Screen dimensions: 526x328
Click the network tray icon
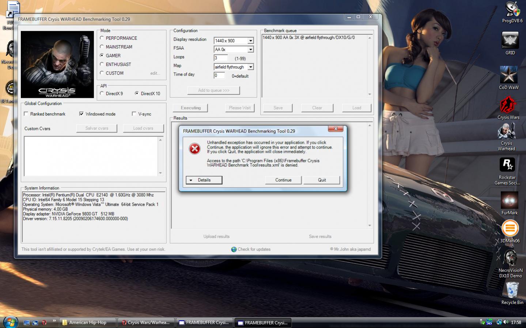click(499, 322)
